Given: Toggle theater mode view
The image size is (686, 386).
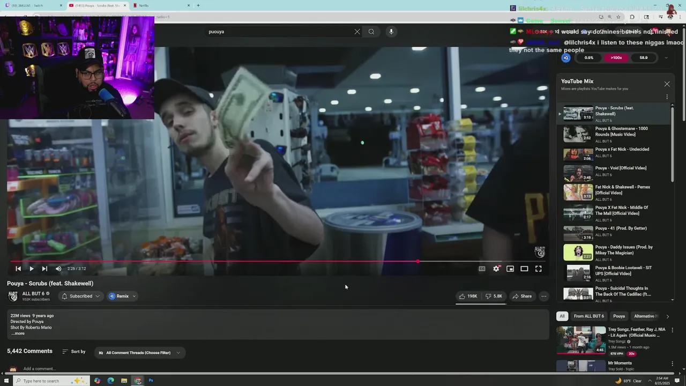Looking at the screenshot, I should click(524, 269).
